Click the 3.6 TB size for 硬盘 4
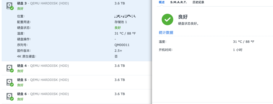This screenshot has height=104, width=273. (120, 66)
